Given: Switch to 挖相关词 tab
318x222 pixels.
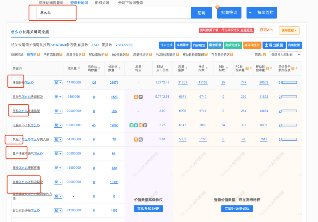Looking at the screenshot, I should pos(102,3).
